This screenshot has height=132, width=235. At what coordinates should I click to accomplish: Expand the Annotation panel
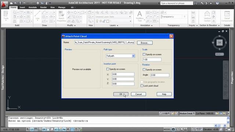point(147,25)
